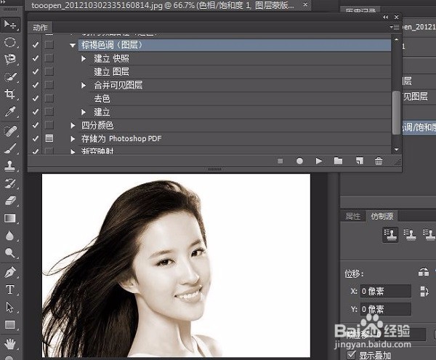
Task: Switch to the 仿制源 tab
Action: pyautogui.click(x=381, y=215)
